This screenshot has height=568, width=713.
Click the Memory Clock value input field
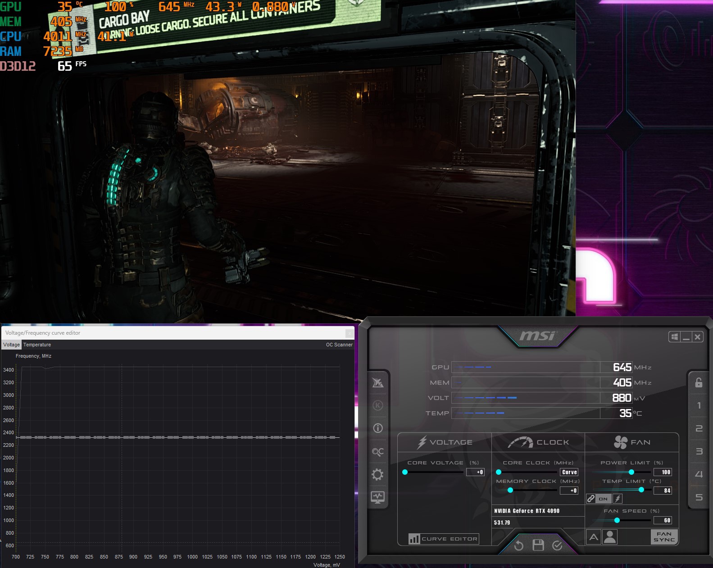coord(569,491)
